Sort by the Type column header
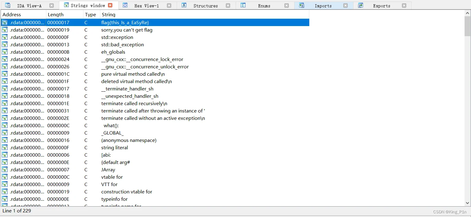This screenshot has width=471, height=217. [90, 15]
